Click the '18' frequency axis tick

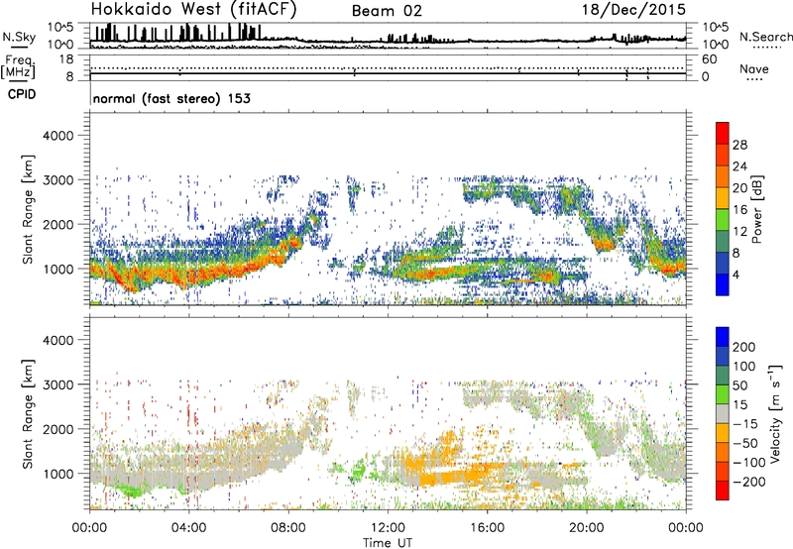pos(67,59)
